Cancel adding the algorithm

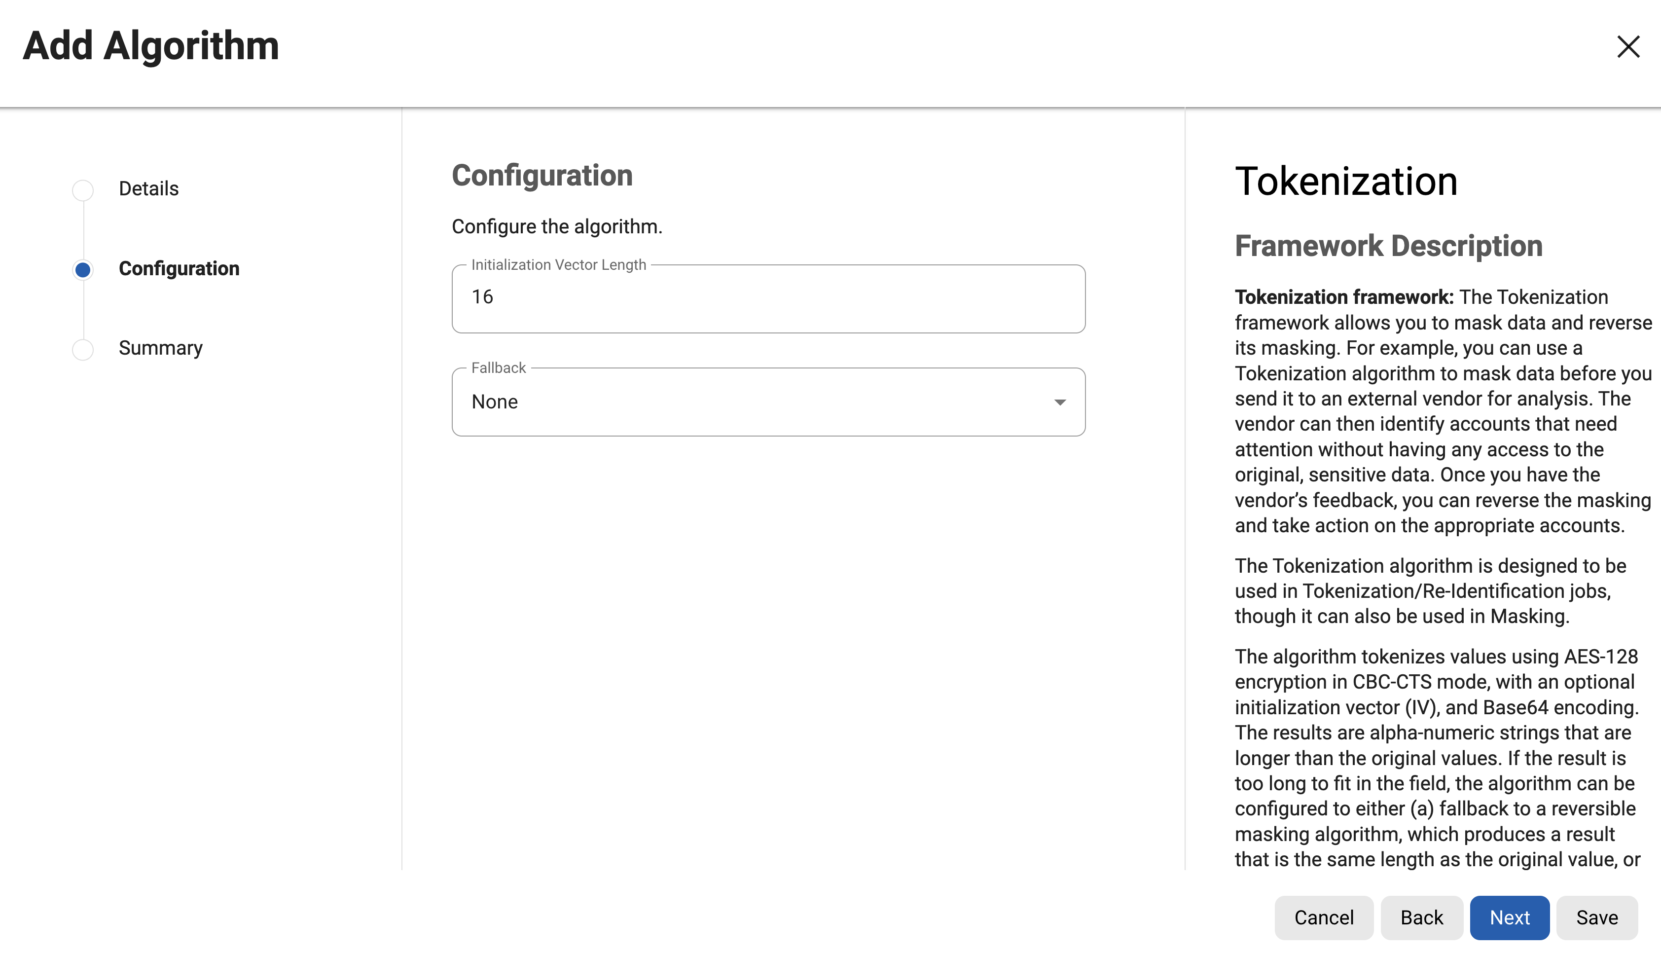[x=1324, y=917]
